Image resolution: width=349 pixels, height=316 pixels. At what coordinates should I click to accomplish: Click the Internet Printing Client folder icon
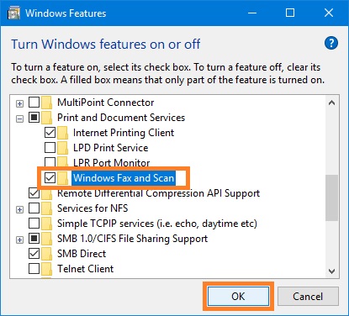pos(63,133)
